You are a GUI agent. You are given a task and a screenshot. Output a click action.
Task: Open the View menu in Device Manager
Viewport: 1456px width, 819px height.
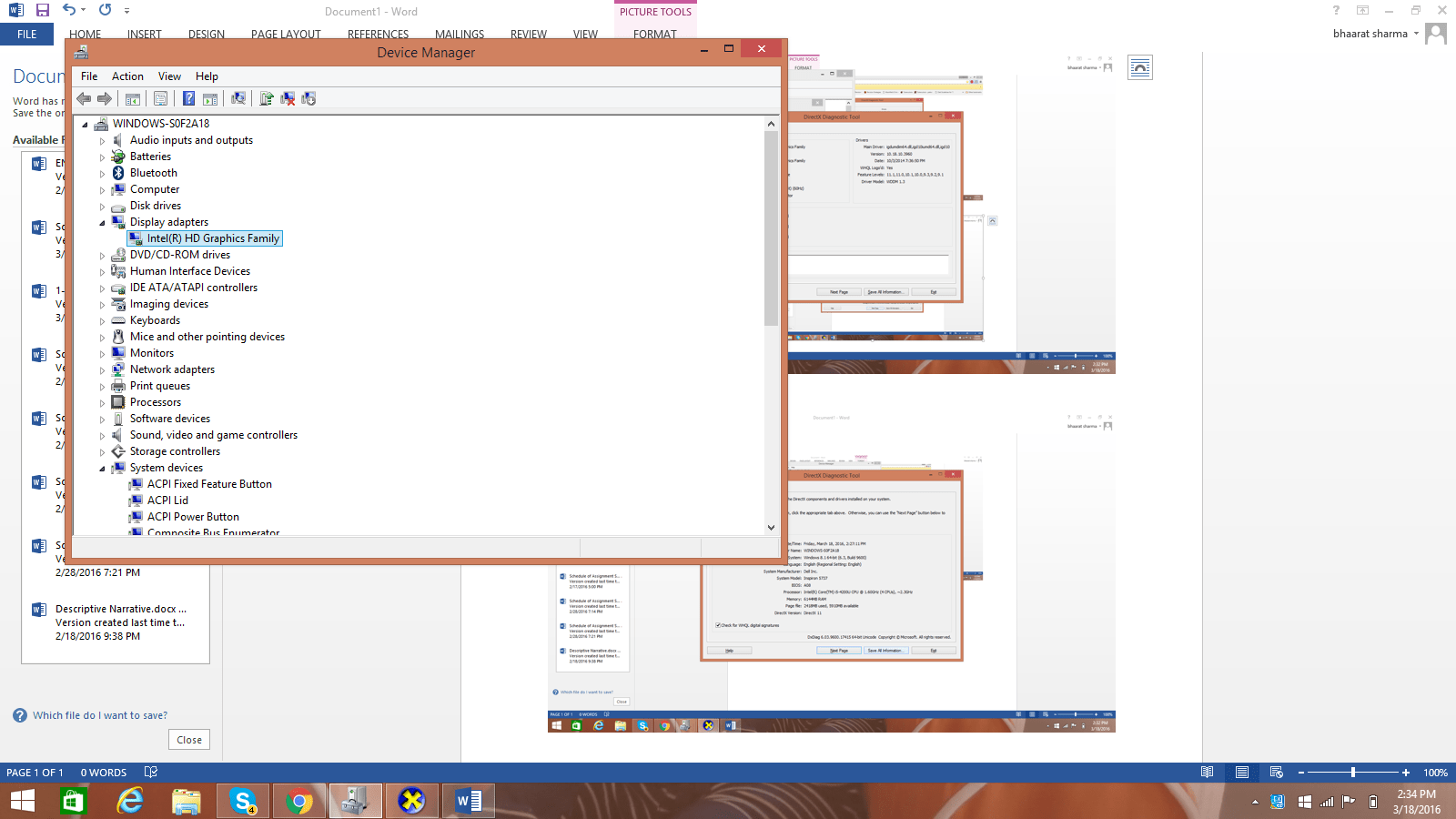(169, 76)
